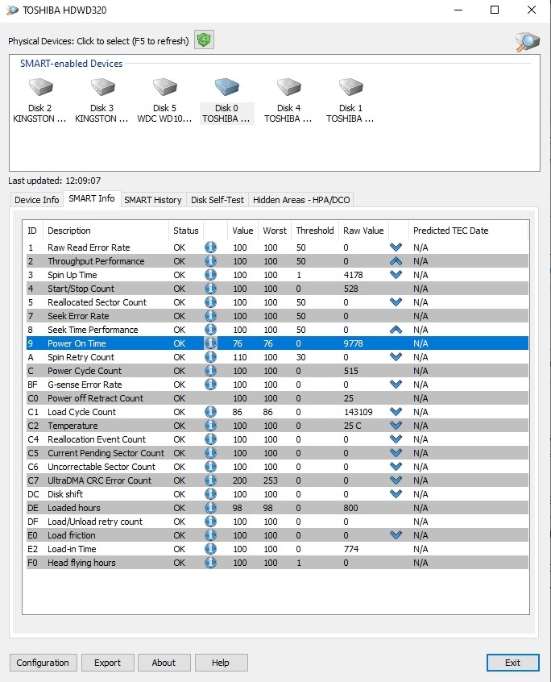Open the SMART History tab
This screenshot has height=682, width=551.
pos(153,200)
